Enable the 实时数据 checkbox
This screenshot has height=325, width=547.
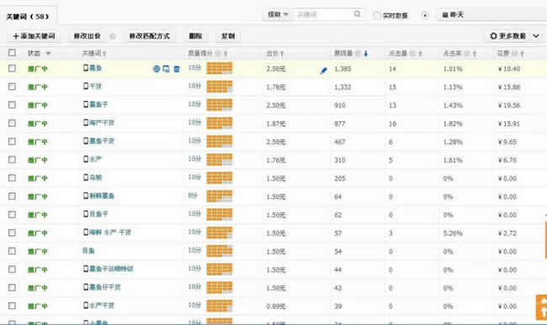[x=377, y=15]
